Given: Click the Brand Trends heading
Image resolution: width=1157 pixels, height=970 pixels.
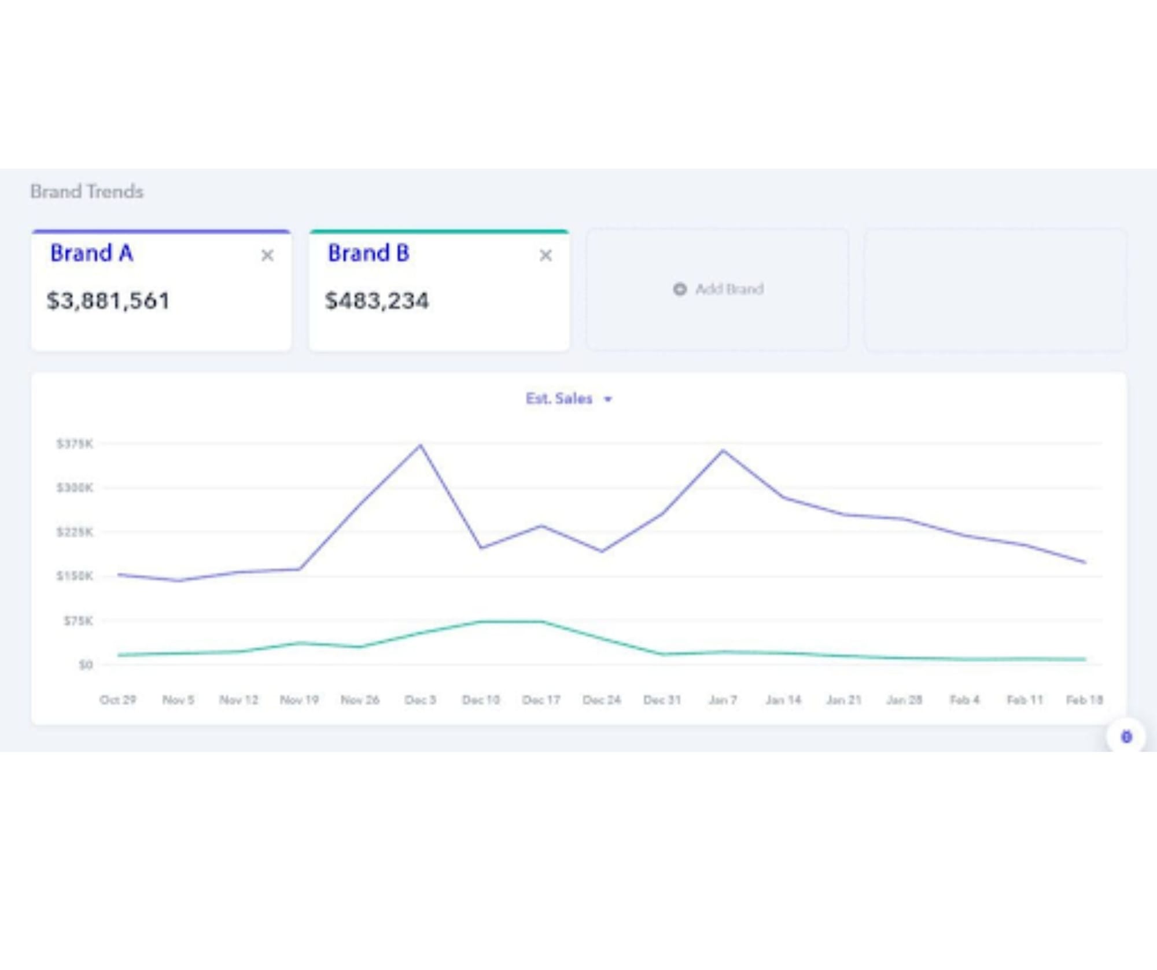Looking at the screenshot, I should (x=87, y=191).
